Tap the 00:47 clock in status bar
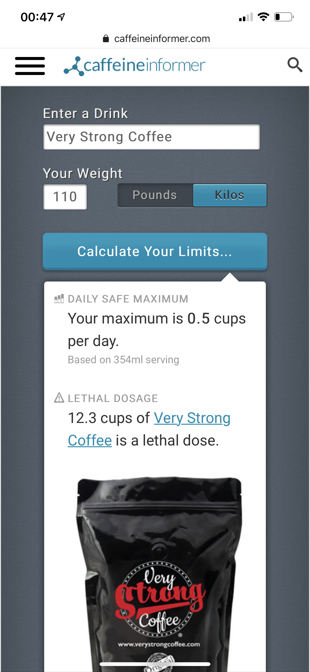Image resolution: width=310 pixels, height=672 pixels. pyautogui.click(x=37, y=17)
